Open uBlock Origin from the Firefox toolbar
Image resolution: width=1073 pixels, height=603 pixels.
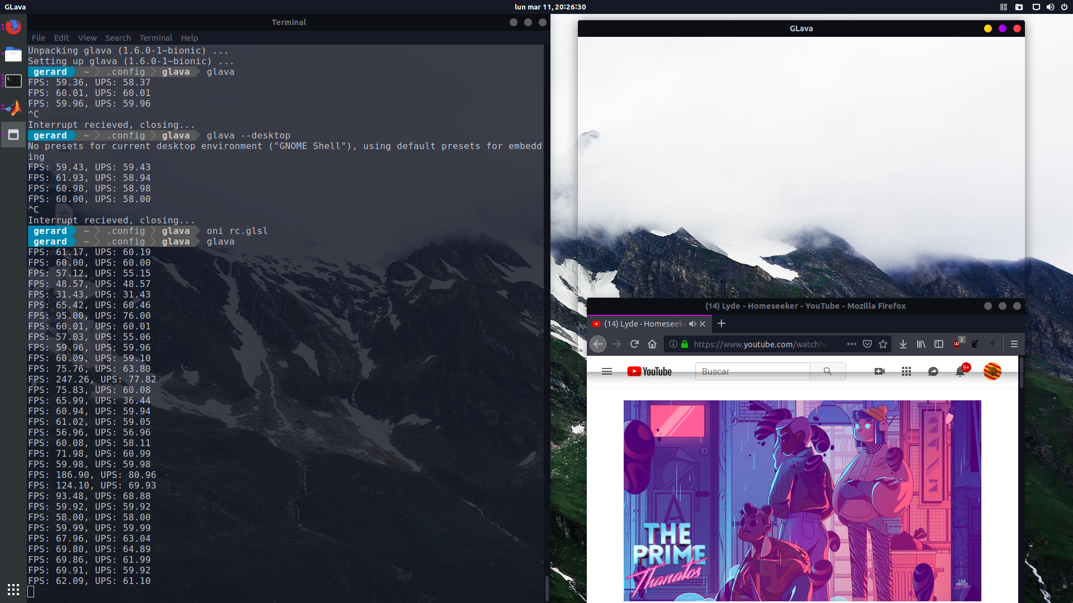tap(957, 344)
